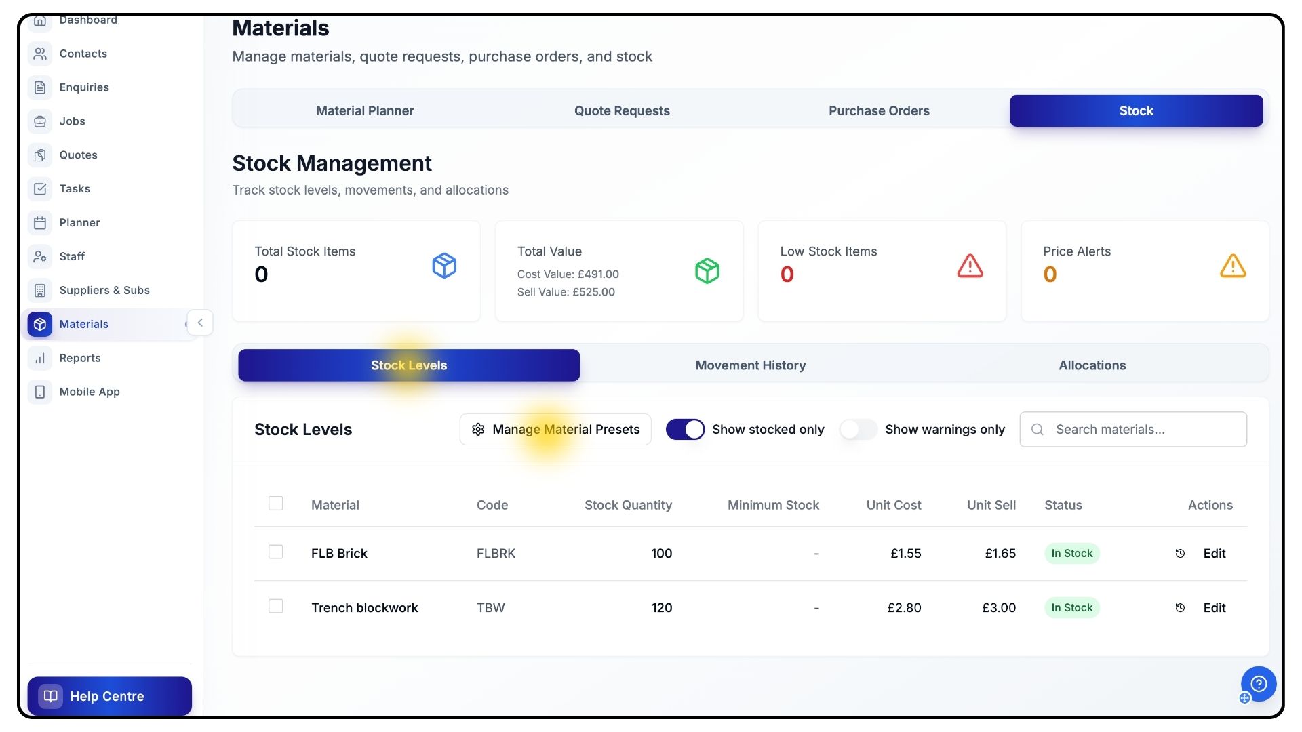The height and width of the screenshot is (732, 1302).
Task: Check the select-all header checkbox
Action: click(x=275, y=504)
